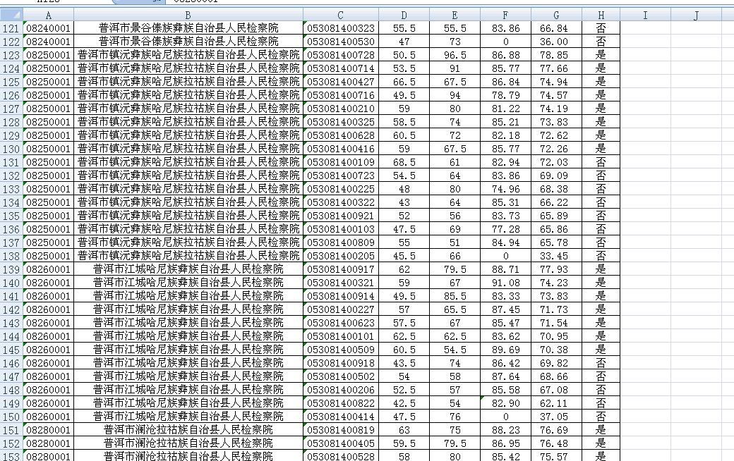Click cell with value 91.08

(505, 283)
